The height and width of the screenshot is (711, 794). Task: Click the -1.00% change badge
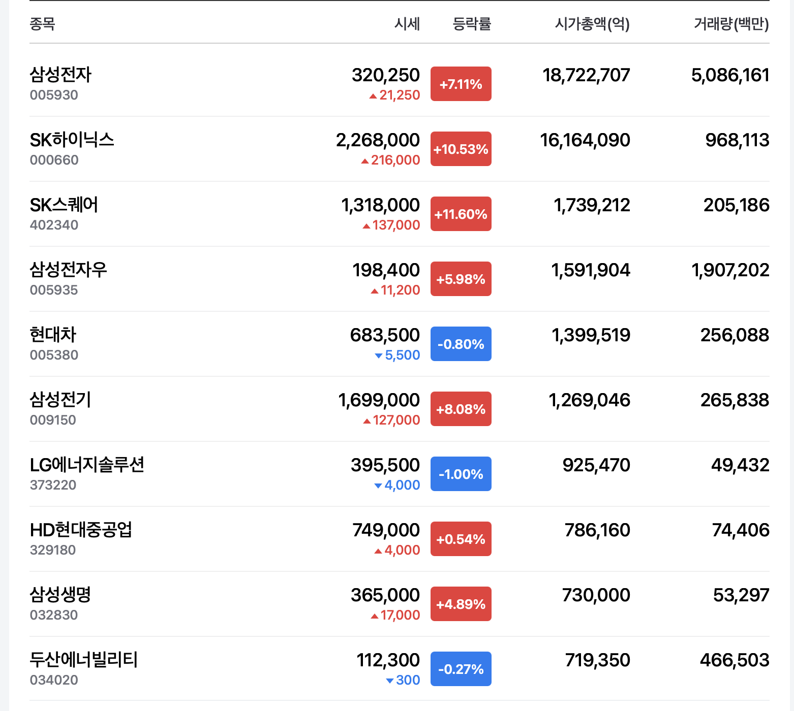point(461,474)
